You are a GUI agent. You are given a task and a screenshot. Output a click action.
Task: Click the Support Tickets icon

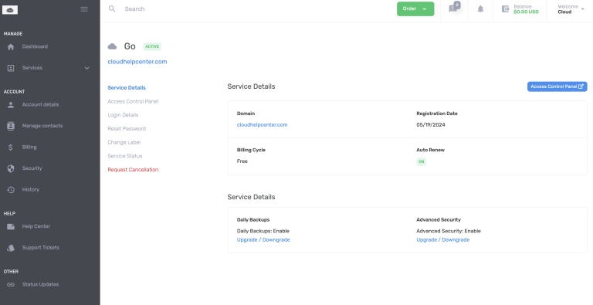point(11,248)
